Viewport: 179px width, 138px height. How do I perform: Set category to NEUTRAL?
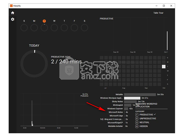click(144, 123)
